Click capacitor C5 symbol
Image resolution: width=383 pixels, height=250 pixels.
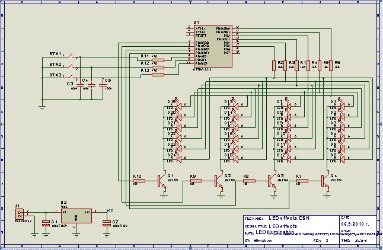103,85
